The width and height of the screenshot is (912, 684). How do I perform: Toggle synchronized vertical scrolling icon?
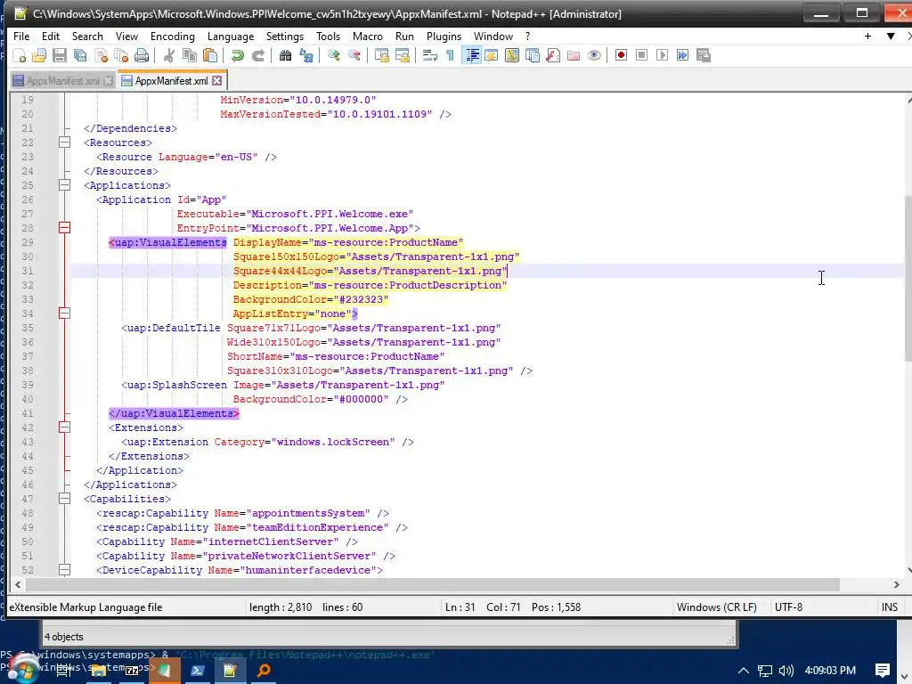point(381,55)
